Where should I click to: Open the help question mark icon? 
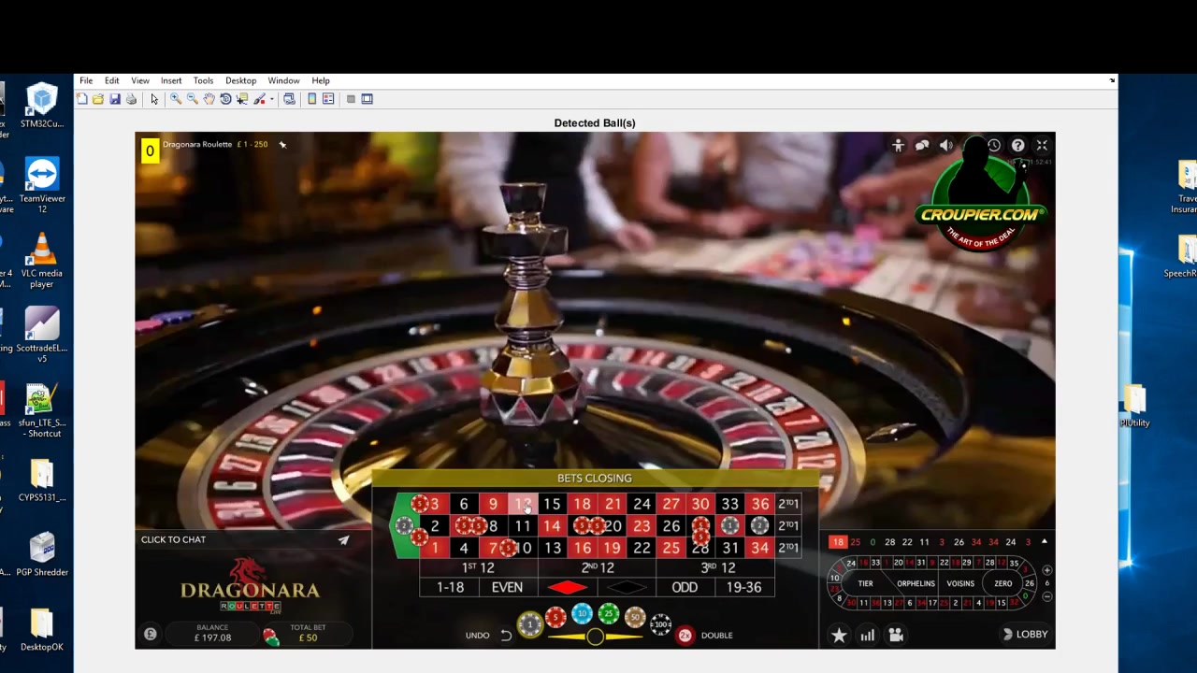click(1018, 145)
